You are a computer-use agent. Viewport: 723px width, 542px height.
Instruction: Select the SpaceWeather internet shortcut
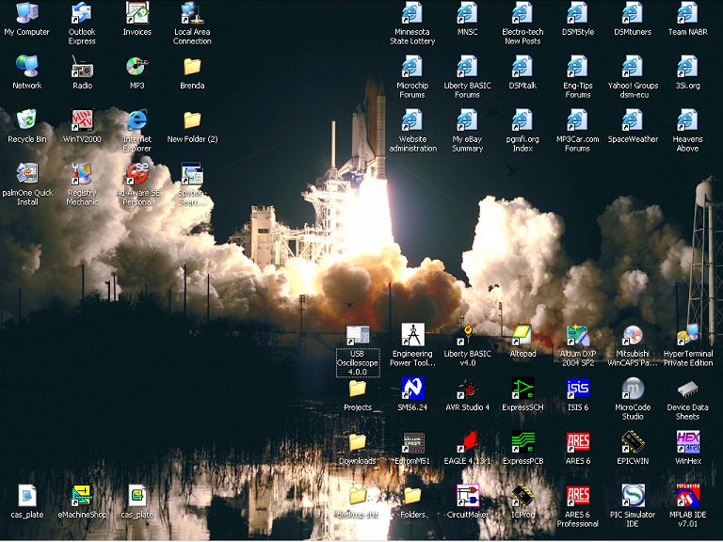633,120
